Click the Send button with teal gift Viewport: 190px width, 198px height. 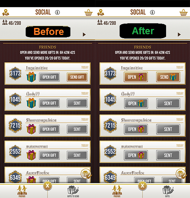[168, 77]
